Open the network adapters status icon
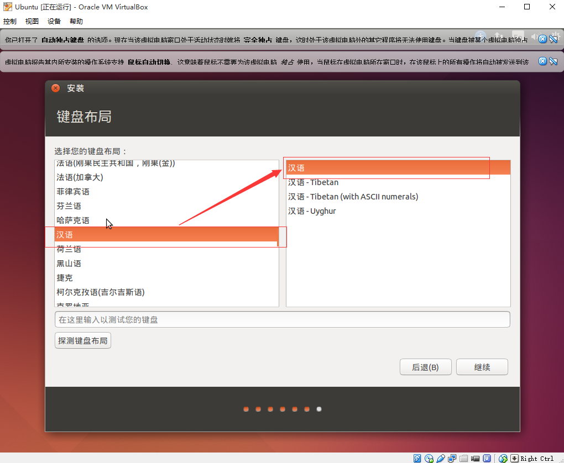This screenshot has width=564, height=463. 452,459
